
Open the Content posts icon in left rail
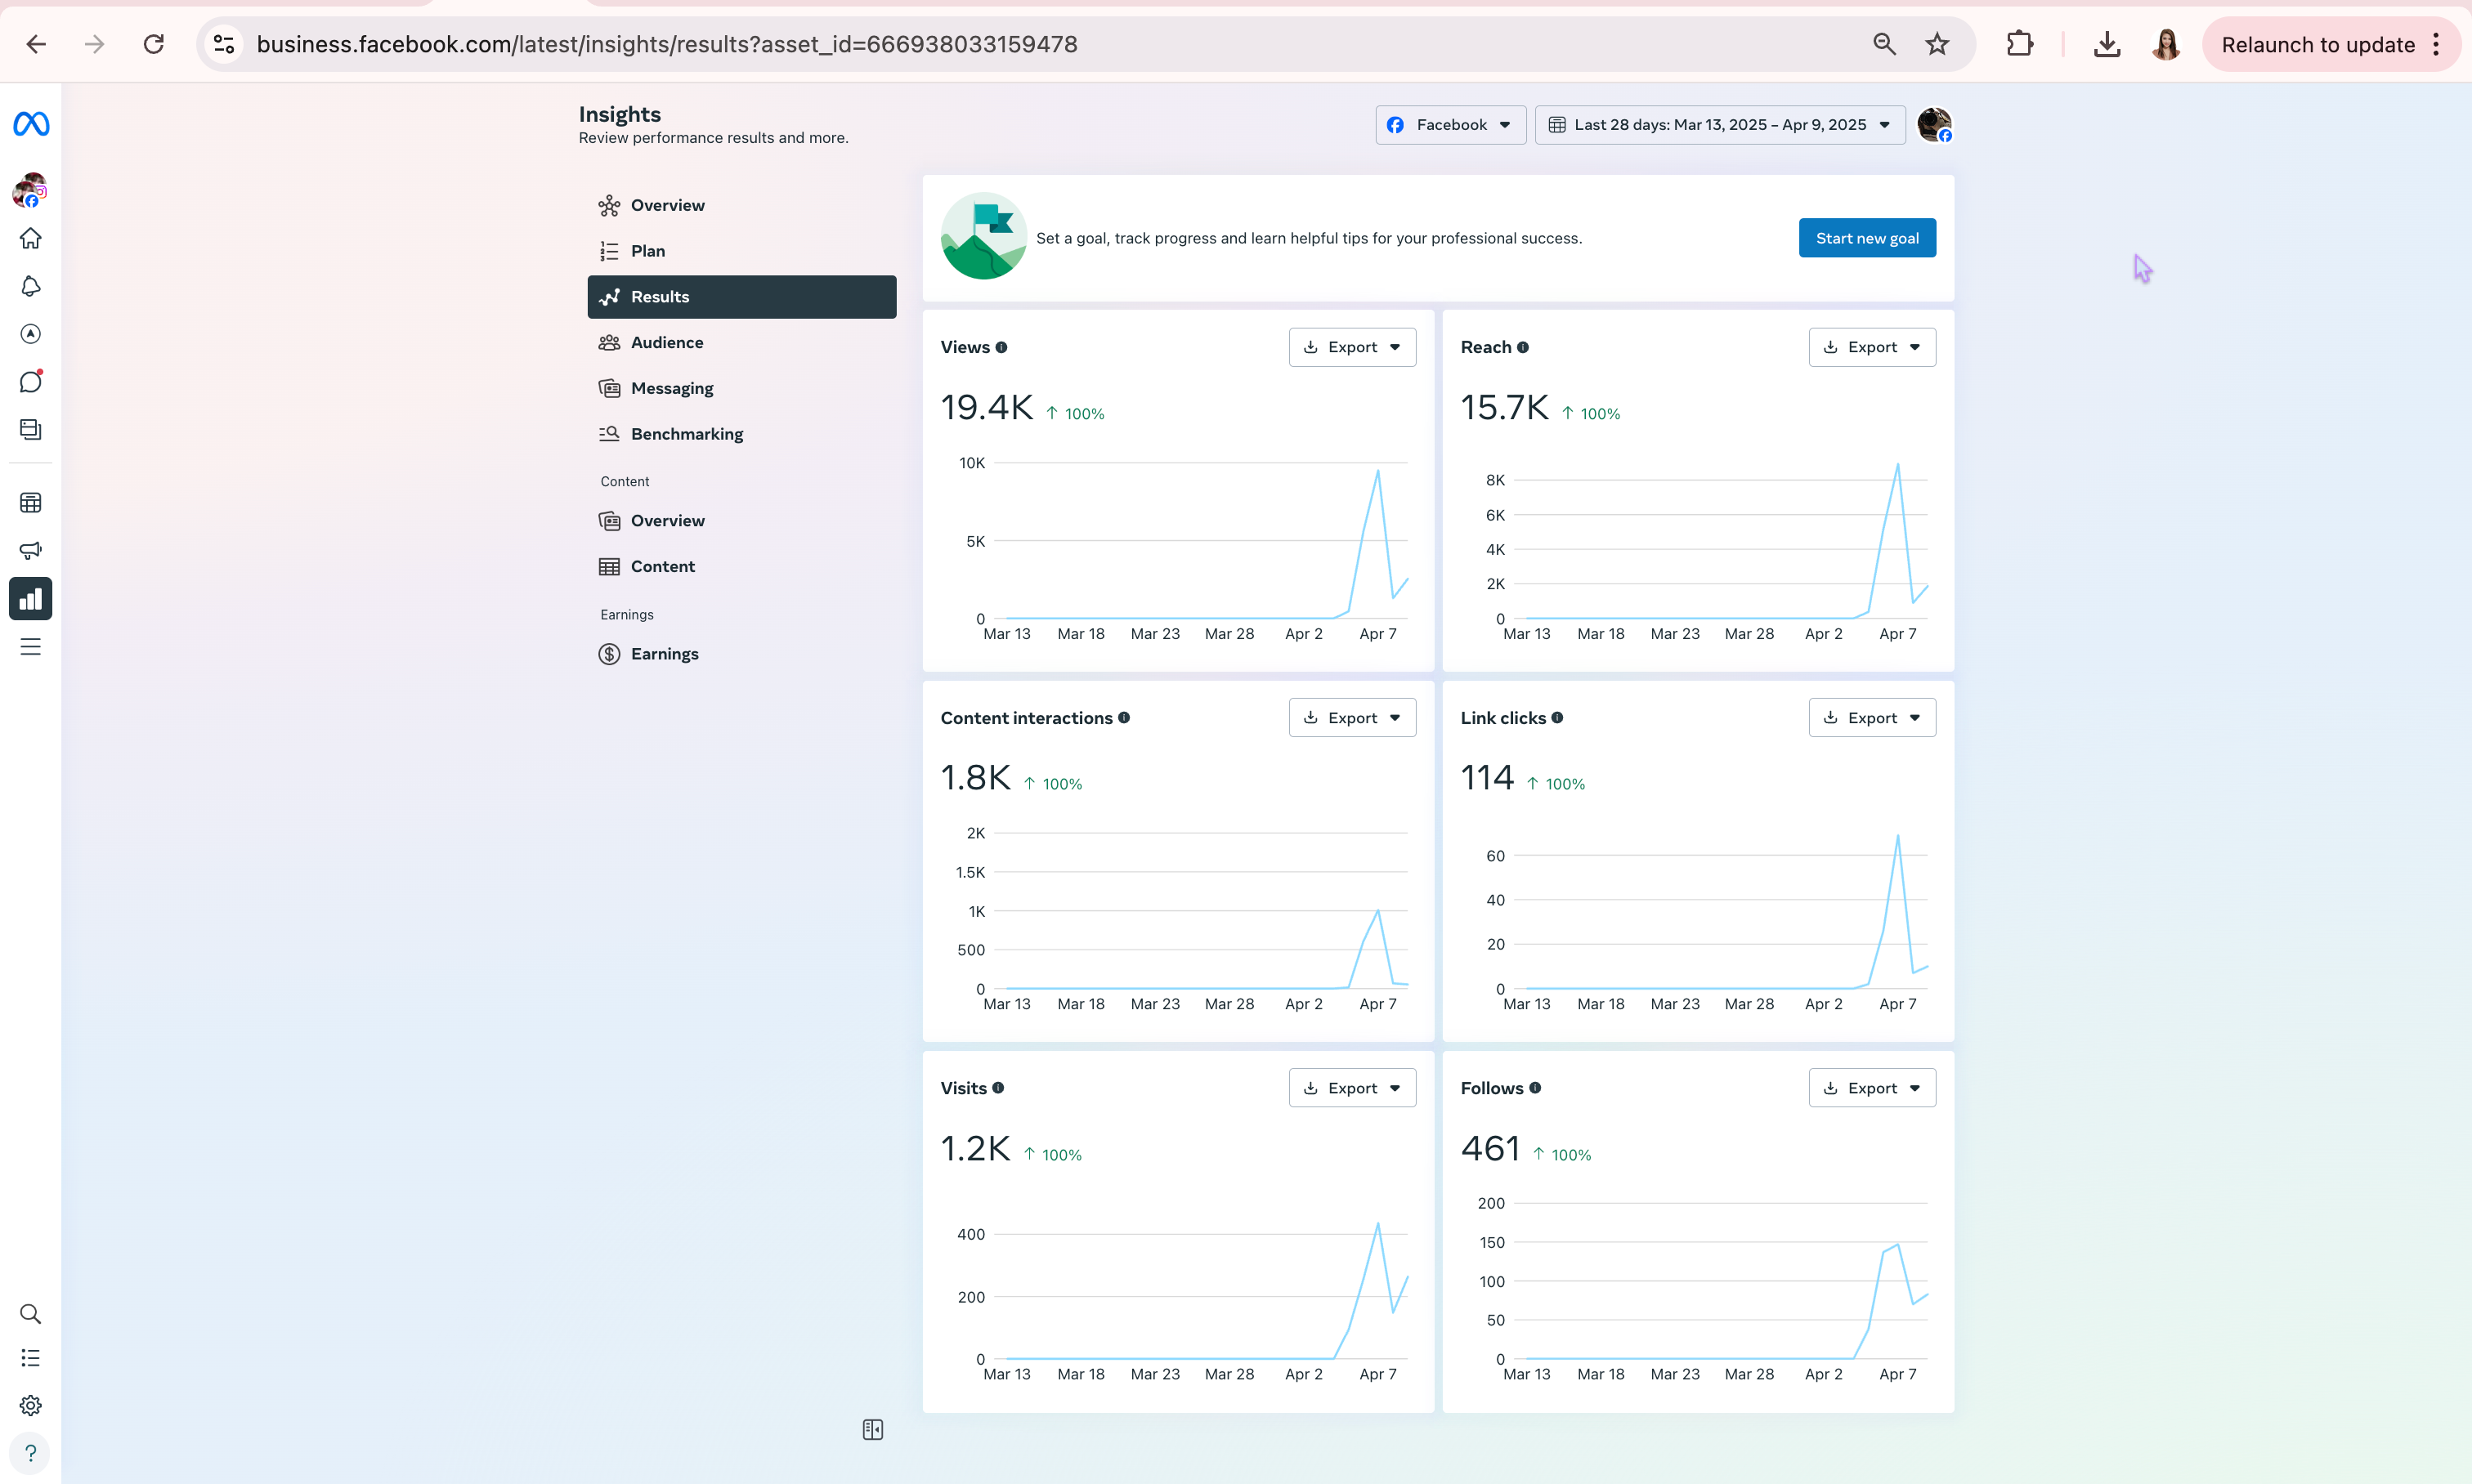[x=31, y=430]
